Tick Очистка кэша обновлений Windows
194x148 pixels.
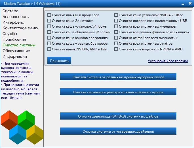(x=49, y=32)
